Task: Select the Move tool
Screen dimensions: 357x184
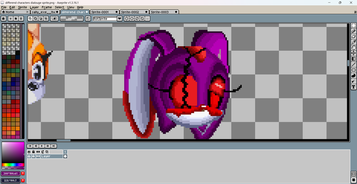Action: [x=353, y=53]
